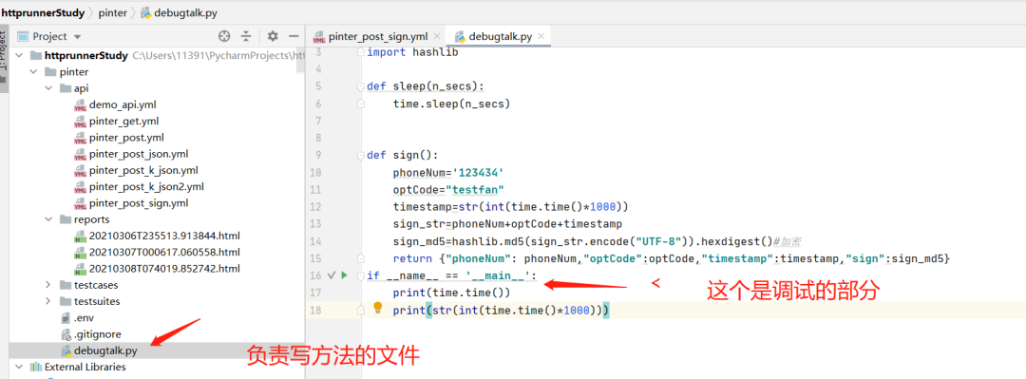Collapse the reports folder
This screenshot has width=1026, height=379.
pyautogui.click(x=49, y=219)
